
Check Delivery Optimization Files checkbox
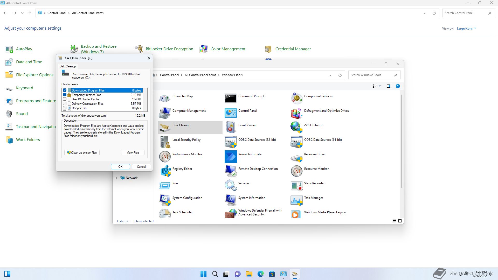[x=65, y=103]
